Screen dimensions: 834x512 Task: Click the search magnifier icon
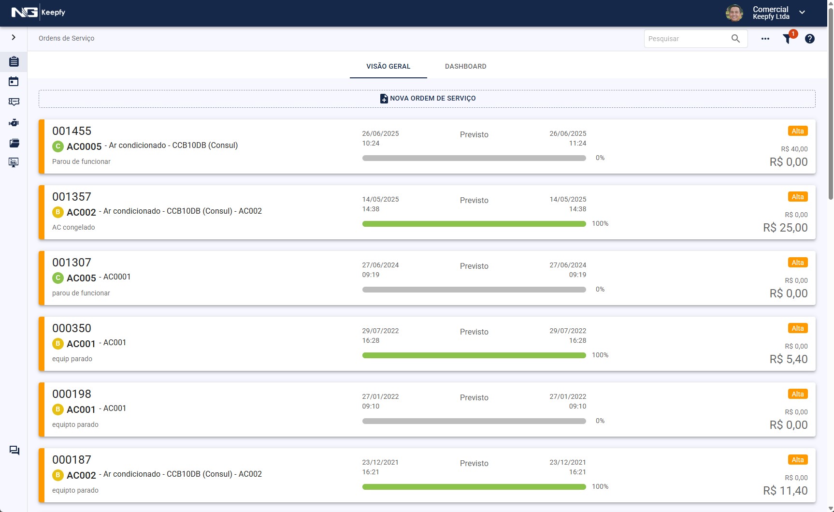[735, 39]
